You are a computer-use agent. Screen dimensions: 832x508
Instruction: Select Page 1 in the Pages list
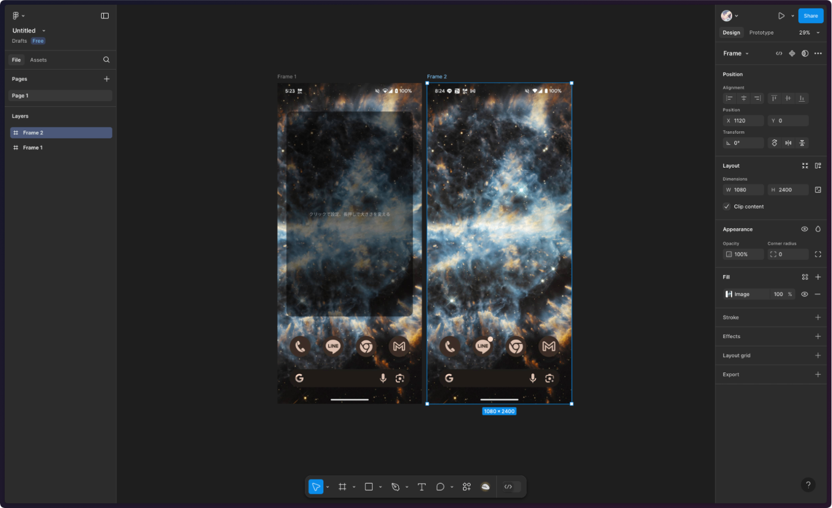point(60,96)
